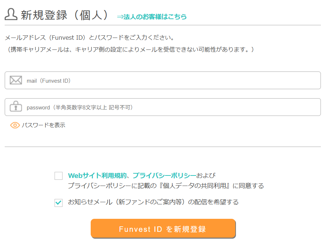Click the user silhouette icon beside 新規登録
Image resolution: width=331 pixels, height=243 pixels.
pyautogui.click(x=11, y=14)
